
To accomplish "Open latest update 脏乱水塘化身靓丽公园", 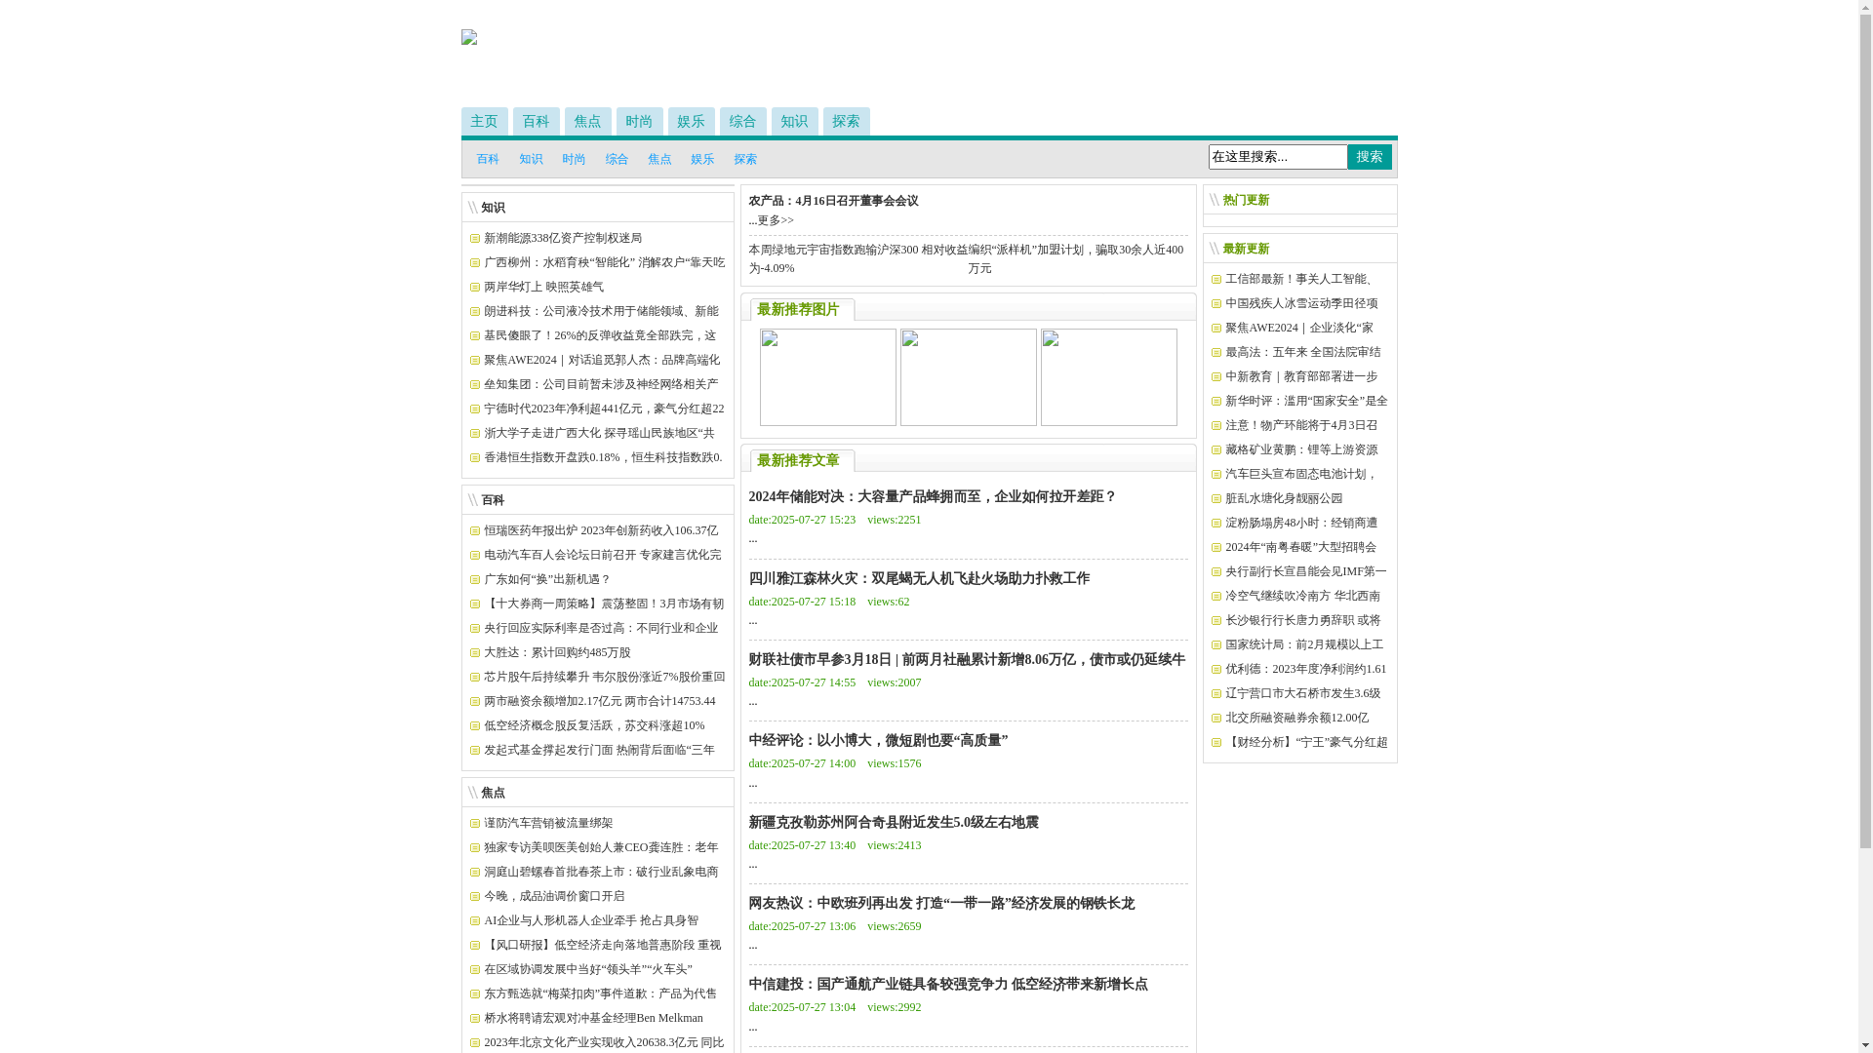I will [1284, 498].
